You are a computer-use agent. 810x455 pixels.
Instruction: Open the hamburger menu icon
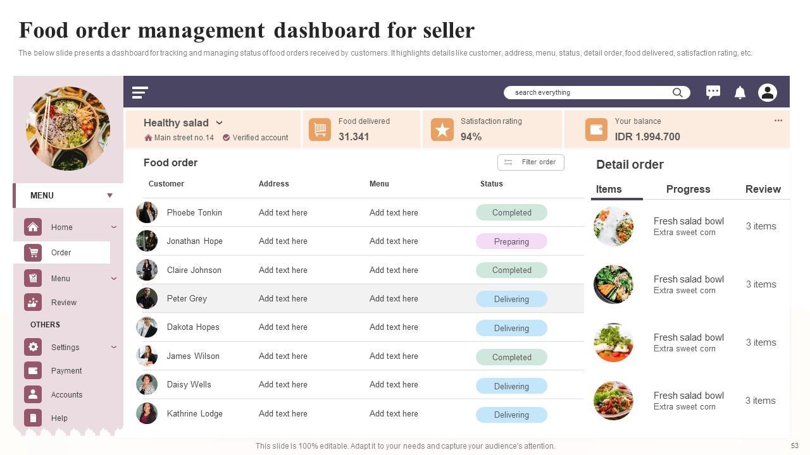point(140,93)
